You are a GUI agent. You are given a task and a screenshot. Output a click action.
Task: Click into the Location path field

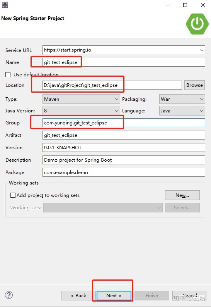coord(112,85)
